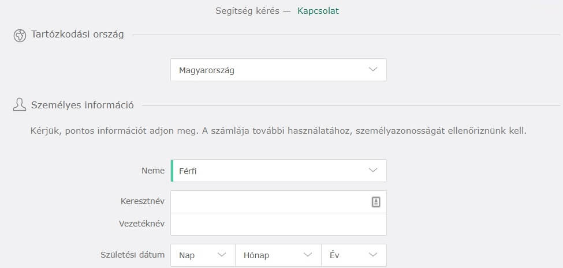Click the Tartózkodási ország section heading

(77, 35)
